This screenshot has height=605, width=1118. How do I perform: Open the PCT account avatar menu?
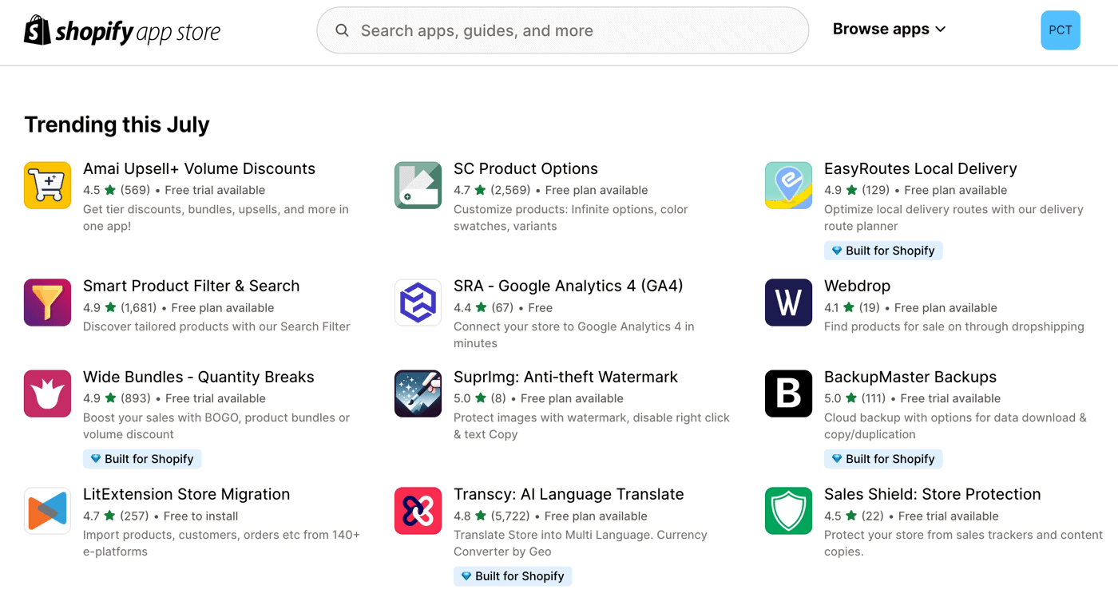(x=1061, y=30)
